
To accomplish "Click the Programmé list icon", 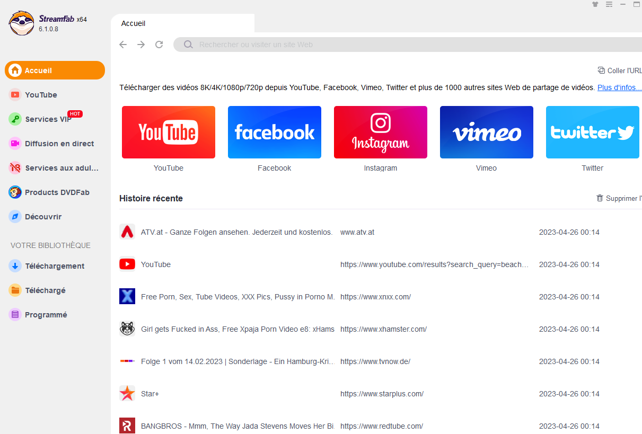I will pos(15,315).
